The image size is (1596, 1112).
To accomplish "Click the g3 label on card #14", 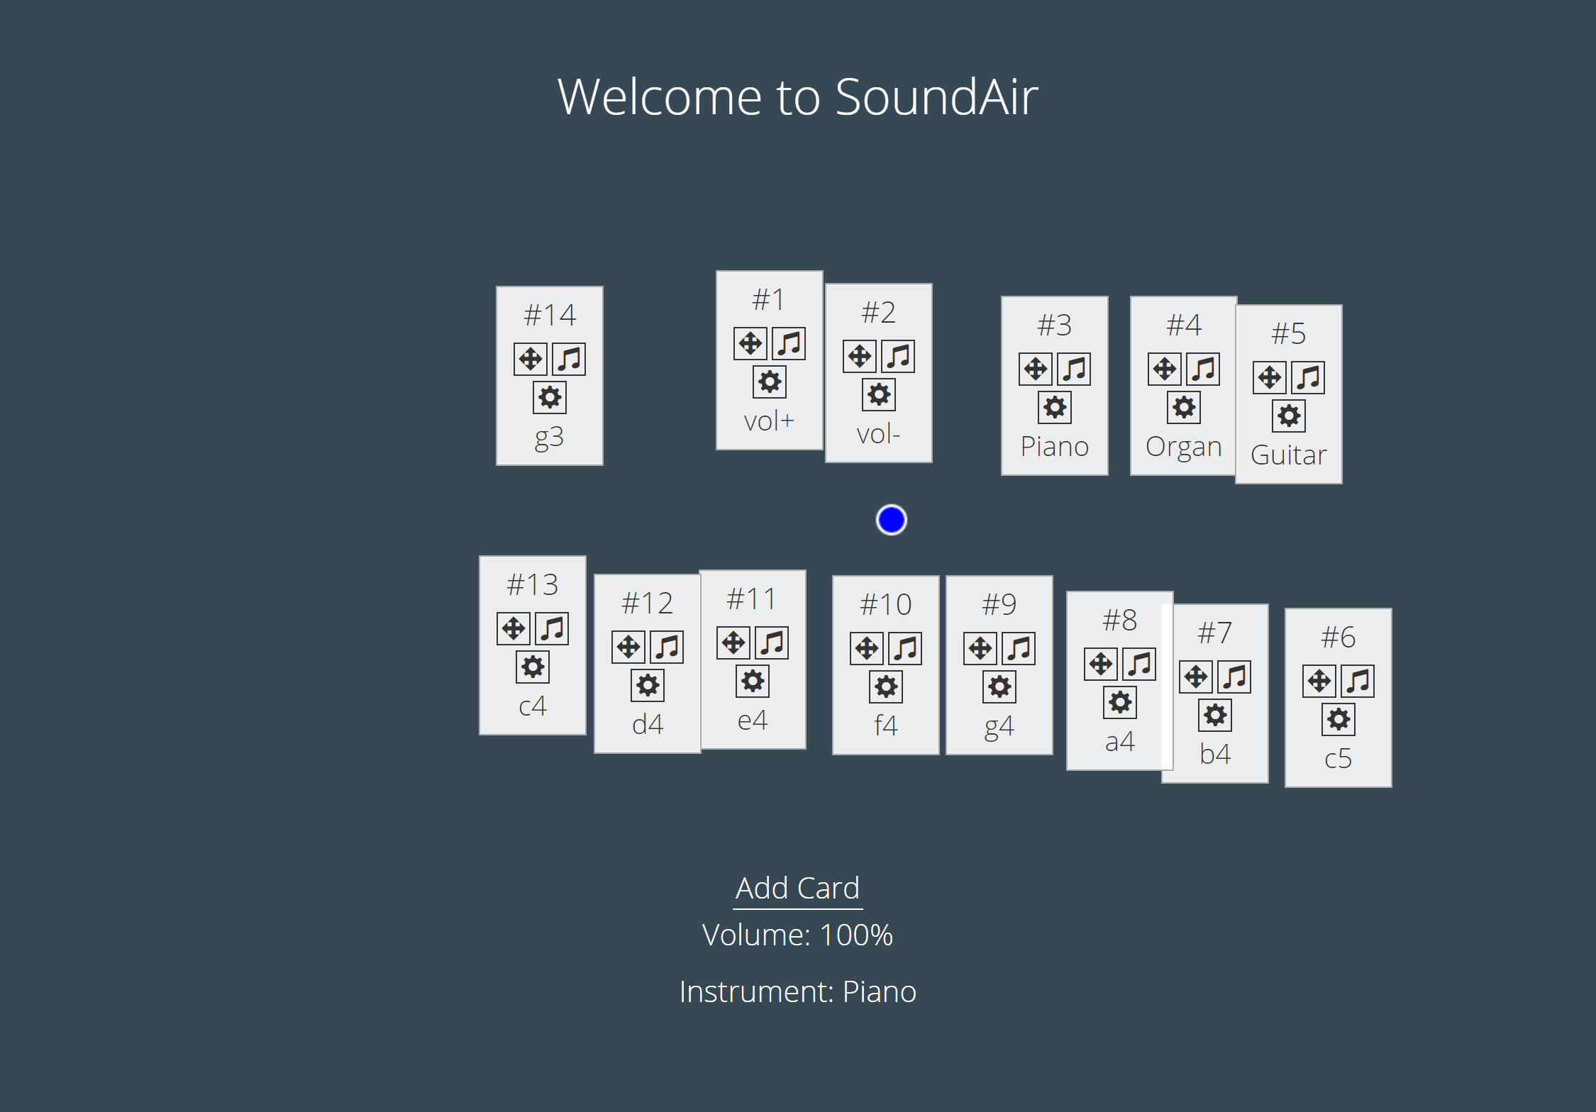I will 549,437.
